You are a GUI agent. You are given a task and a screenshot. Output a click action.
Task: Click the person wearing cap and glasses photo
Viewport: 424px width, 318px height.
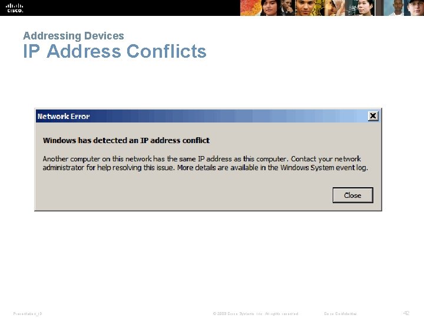pos(414,8)
